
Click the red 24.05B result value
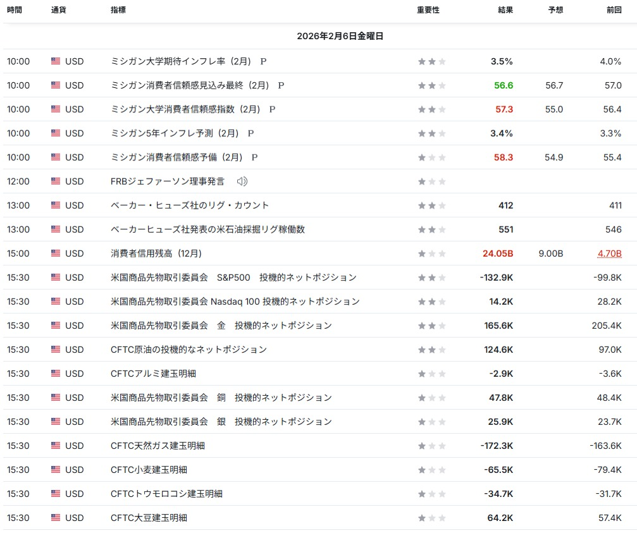pyautogui.click(x=497, y=254)
